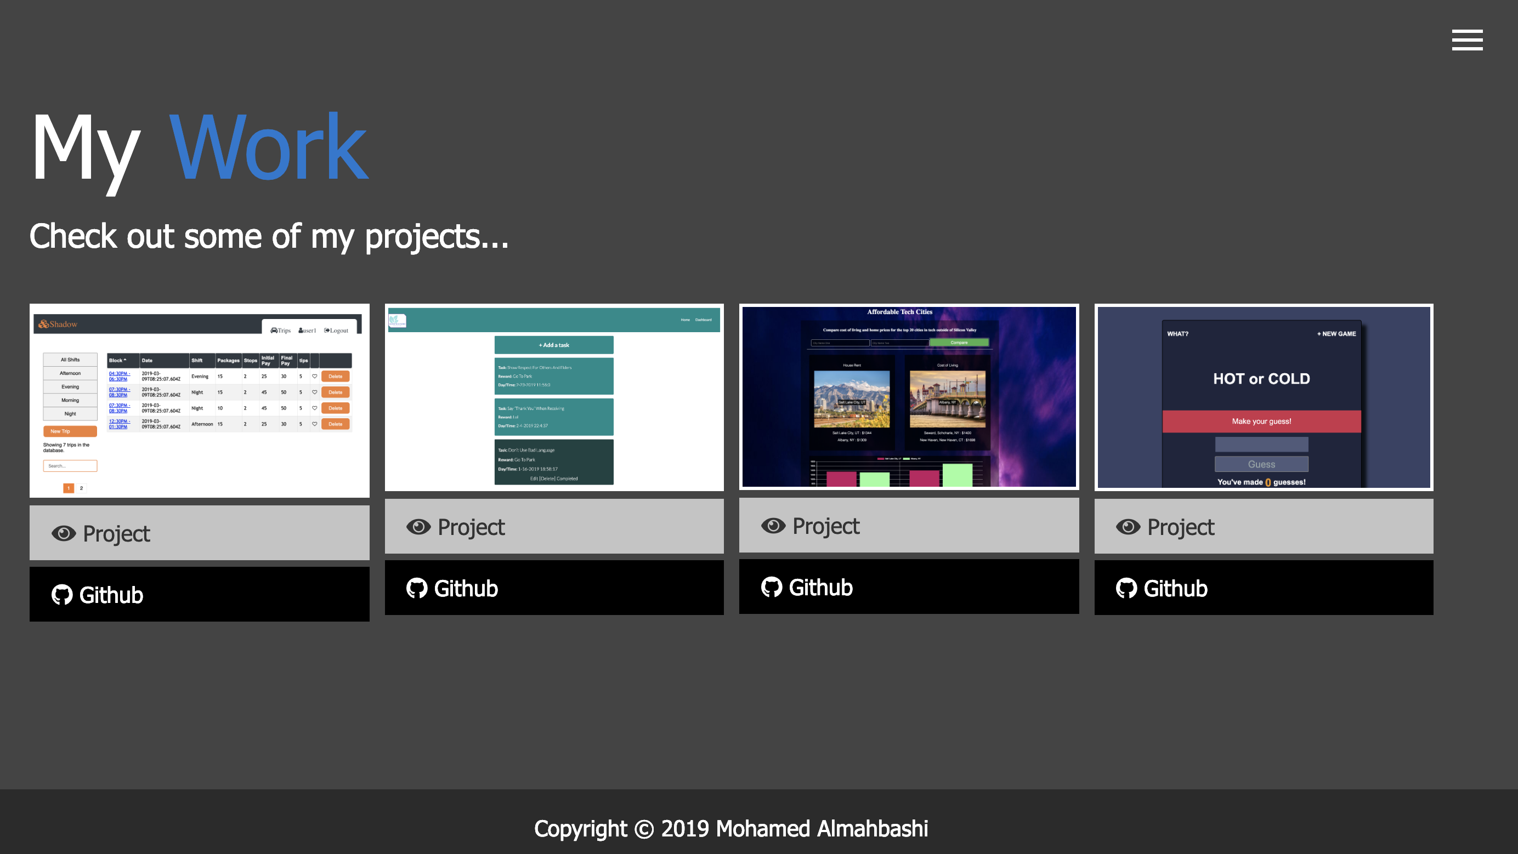View Project button for task list app
Screen dimensions: 1518x854
point(554,527)
